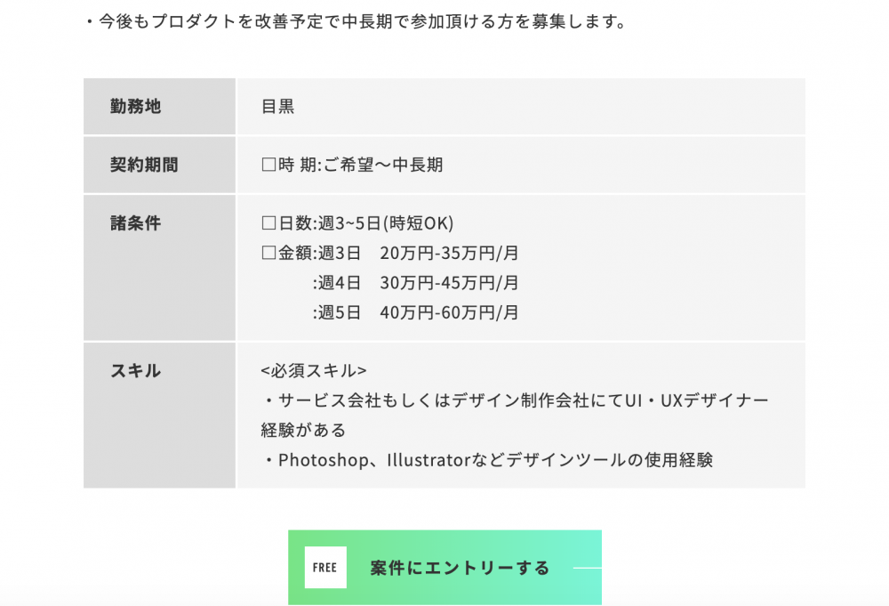This screenshot has width=889, height=606.
Task: Click the 40万円-60万円/月 rate line
Action: 449,312
